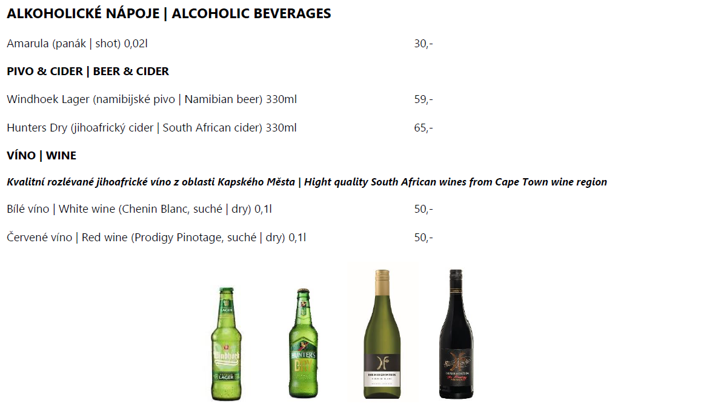Image resolution: width=701 pixels, height=420 pixels.
Task: Click the Pivo & Cider section heading
Action: pos(88,71)
